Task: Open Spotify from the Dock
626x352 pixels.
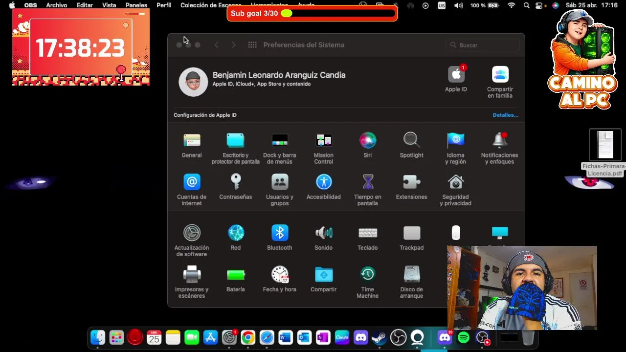Action: [x=464, y=337]
